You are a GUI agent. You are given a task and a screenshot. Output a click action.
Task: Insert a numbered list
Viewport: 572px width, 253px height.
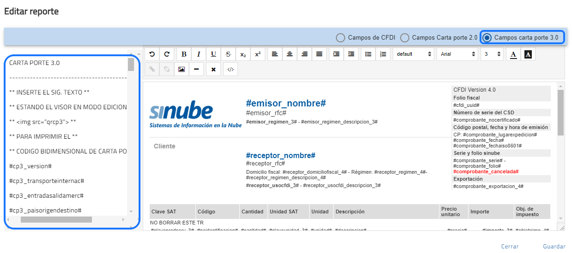tap(383, 54)
